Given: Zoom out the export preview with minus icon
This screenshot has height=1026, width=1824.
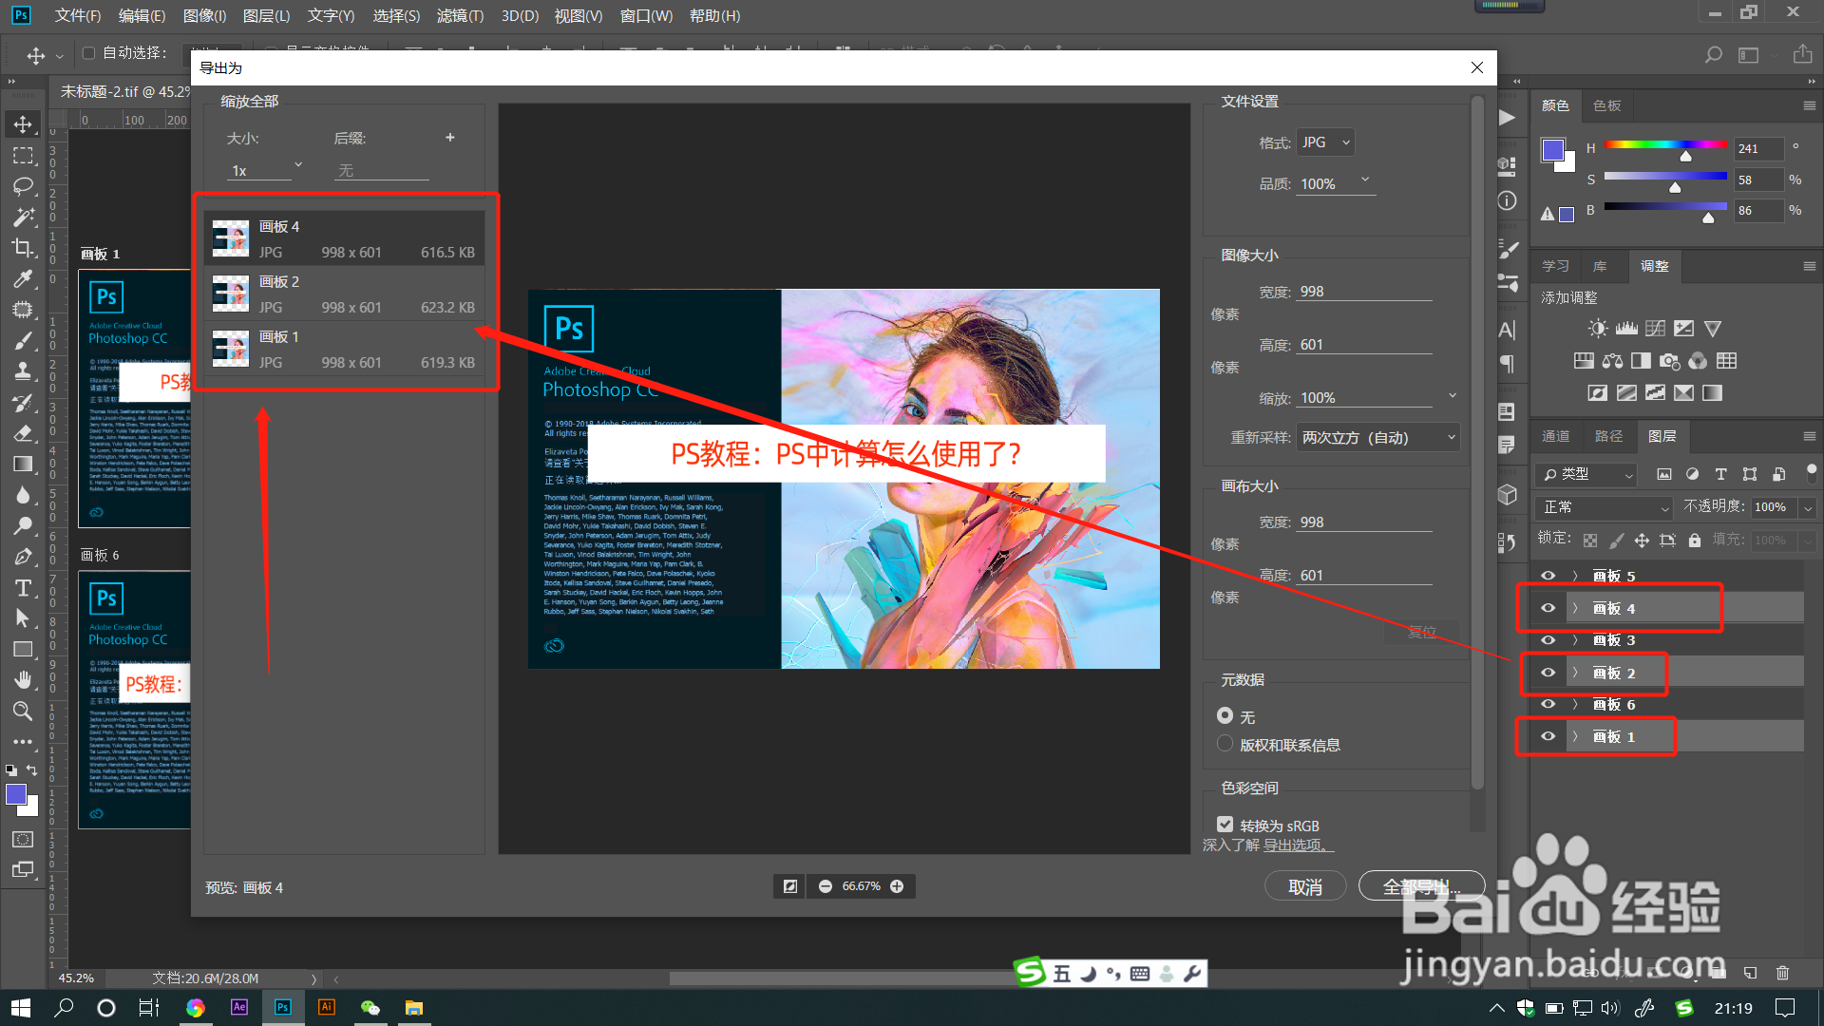Looking at the screenshot, I should pos(826,886).
